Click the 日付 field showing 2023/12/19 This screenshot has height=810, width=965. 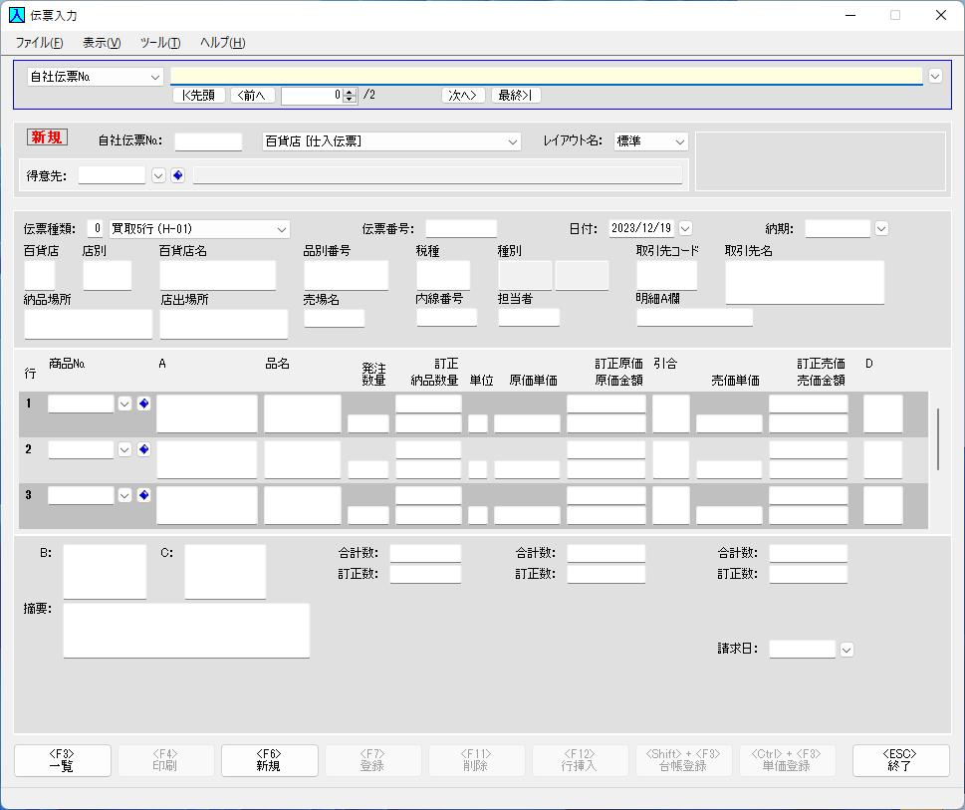click(x=641, y=228)
